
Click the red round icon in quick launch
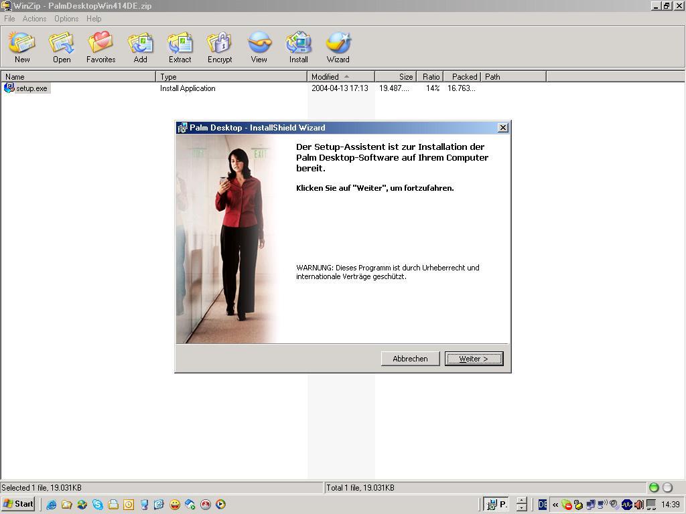206,505
